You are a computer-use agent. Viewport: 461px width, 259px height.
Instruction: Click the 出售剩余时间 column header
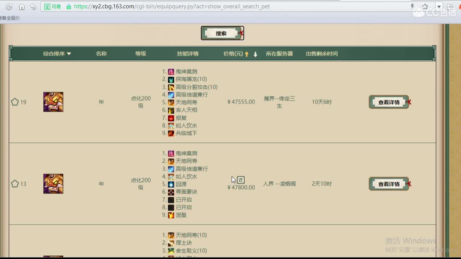(x=322, y=54)
